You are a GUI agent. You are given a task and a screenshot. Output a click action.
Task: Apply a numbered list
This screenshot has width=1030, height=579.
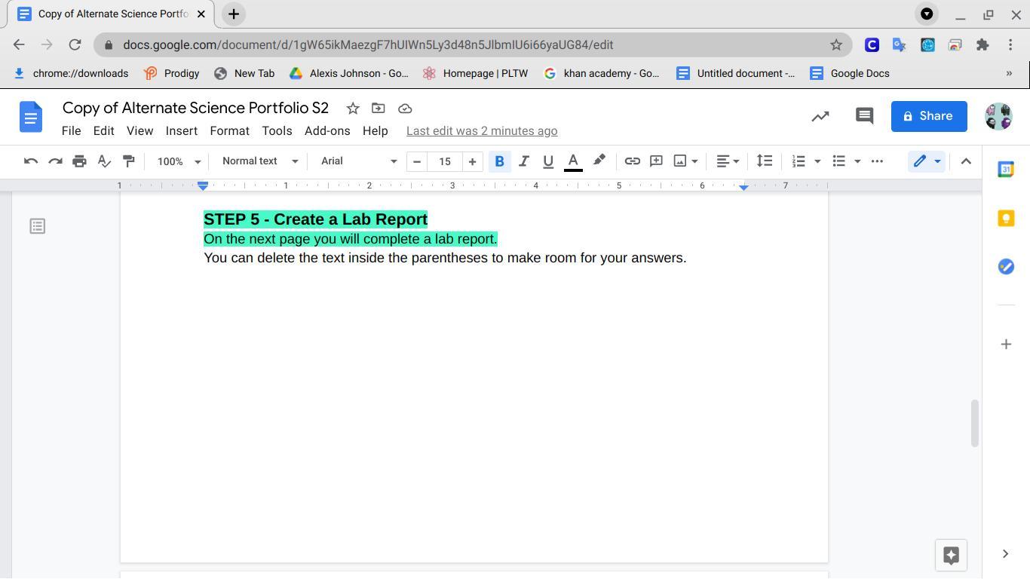click(799, 161)
